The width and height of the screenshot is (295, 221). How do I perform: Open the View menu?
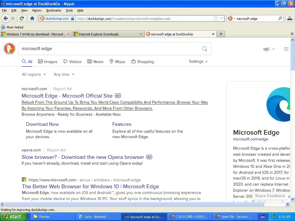coord(24,10)
